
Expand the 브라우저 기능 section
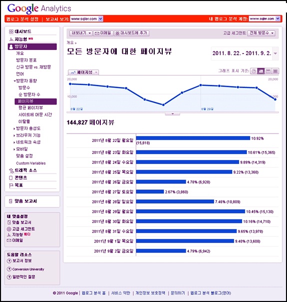[14, 135]
